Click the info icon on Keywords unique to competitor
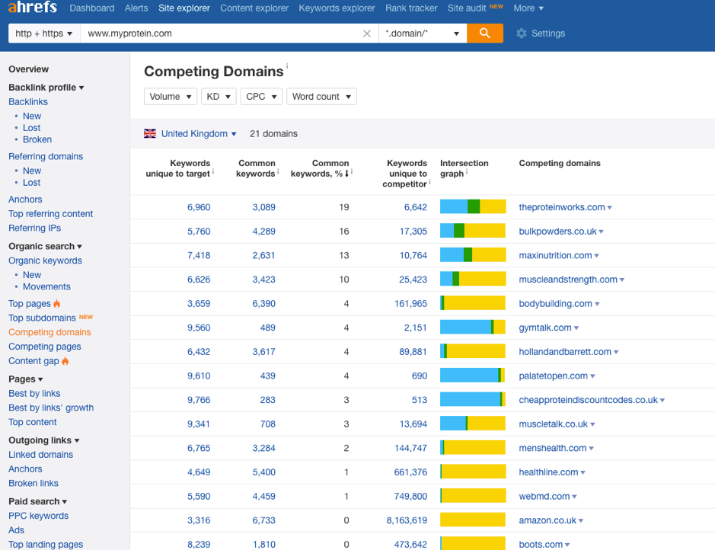This screenshot has width=715, height=550. click(429, 182)
